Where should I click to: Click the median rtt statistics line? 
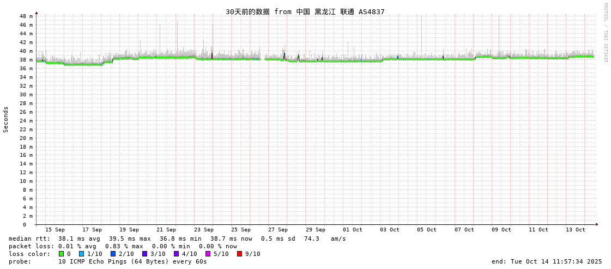point(177,239)
